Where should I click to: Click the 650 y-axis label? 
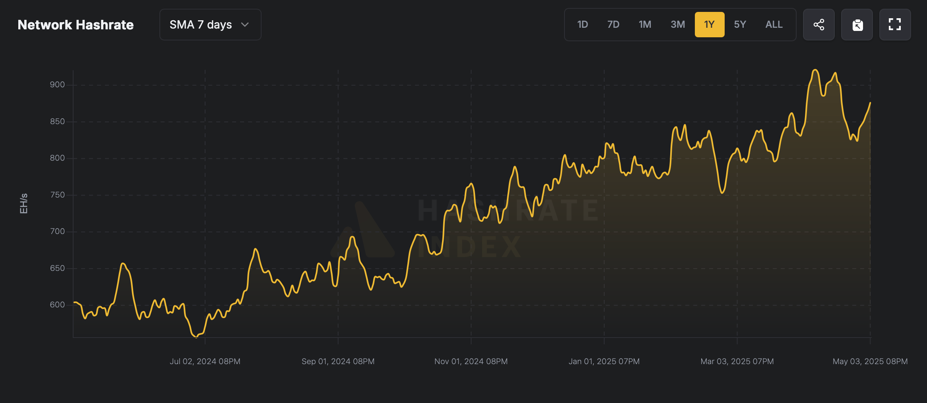point(57,268)
